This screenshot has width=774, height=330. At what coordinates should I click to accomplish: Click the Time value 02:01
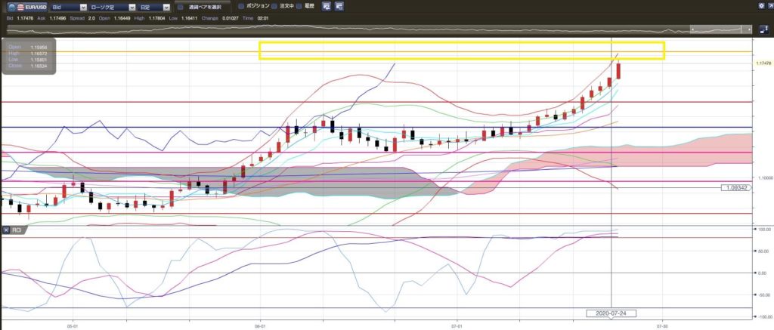(261, 18)
